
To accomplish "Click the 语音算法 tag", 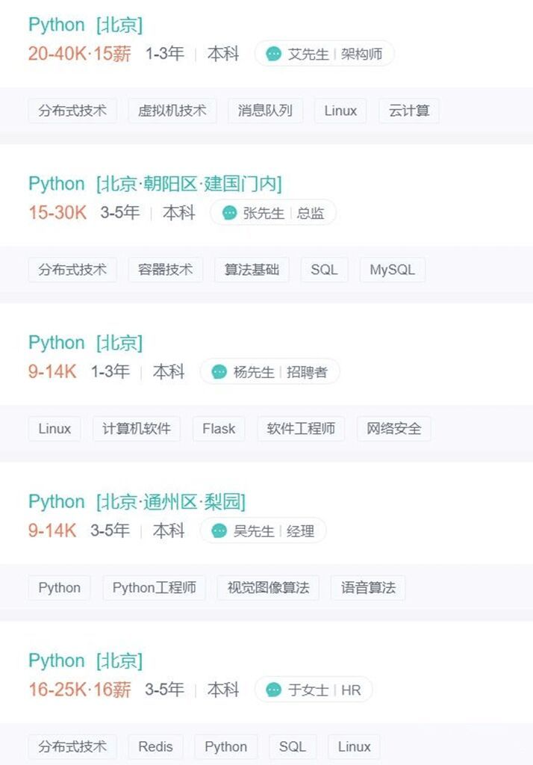I will coord(368,588).
